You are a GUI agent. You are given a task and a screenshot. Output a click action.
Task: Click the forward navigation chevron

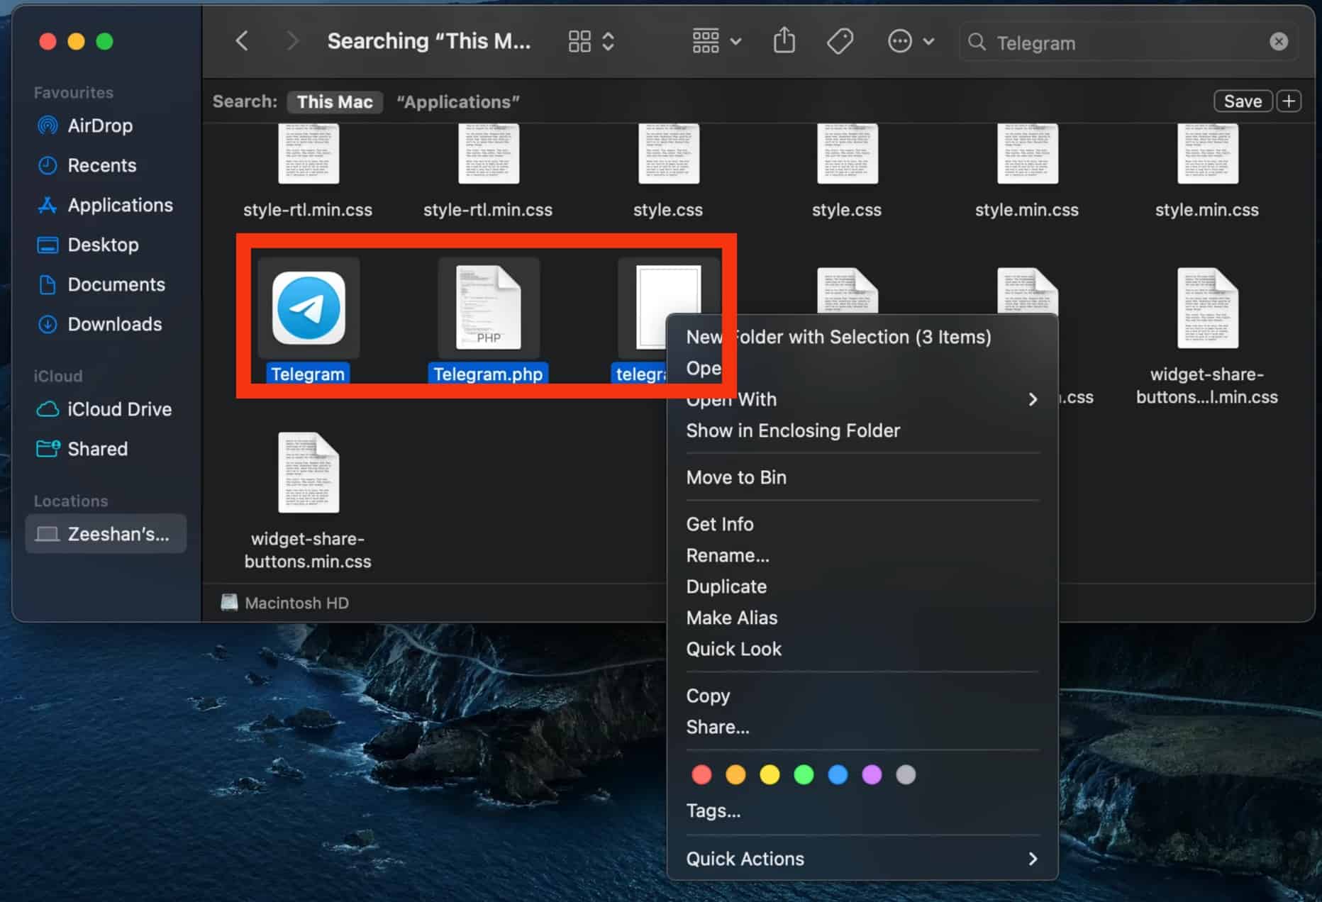click(x=291, y=41)
